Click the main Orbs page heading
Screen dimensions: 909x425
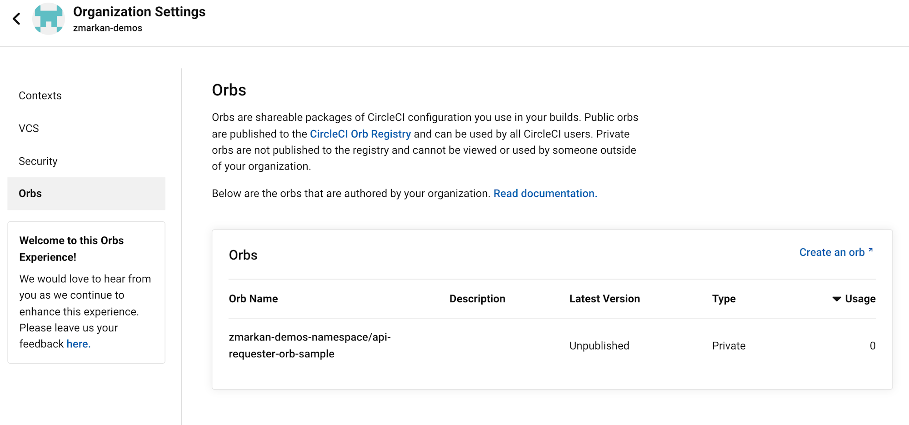229,90
